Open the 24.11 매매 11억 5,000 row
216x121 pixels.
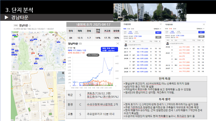[x=142, y=52]
